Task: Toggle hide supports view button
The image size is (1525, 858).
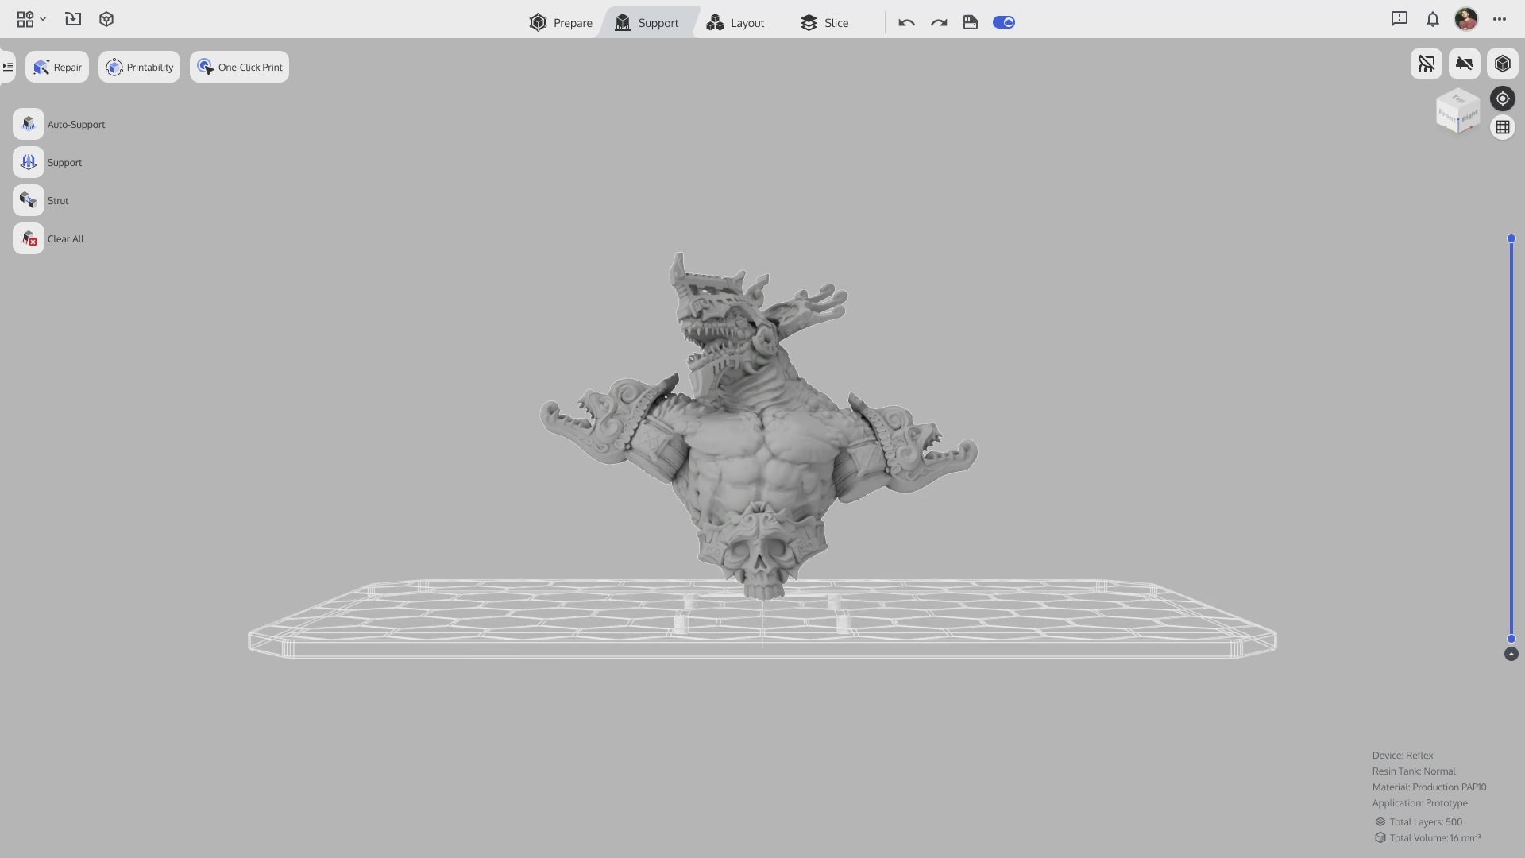Action: click(x=1426, y=64)
